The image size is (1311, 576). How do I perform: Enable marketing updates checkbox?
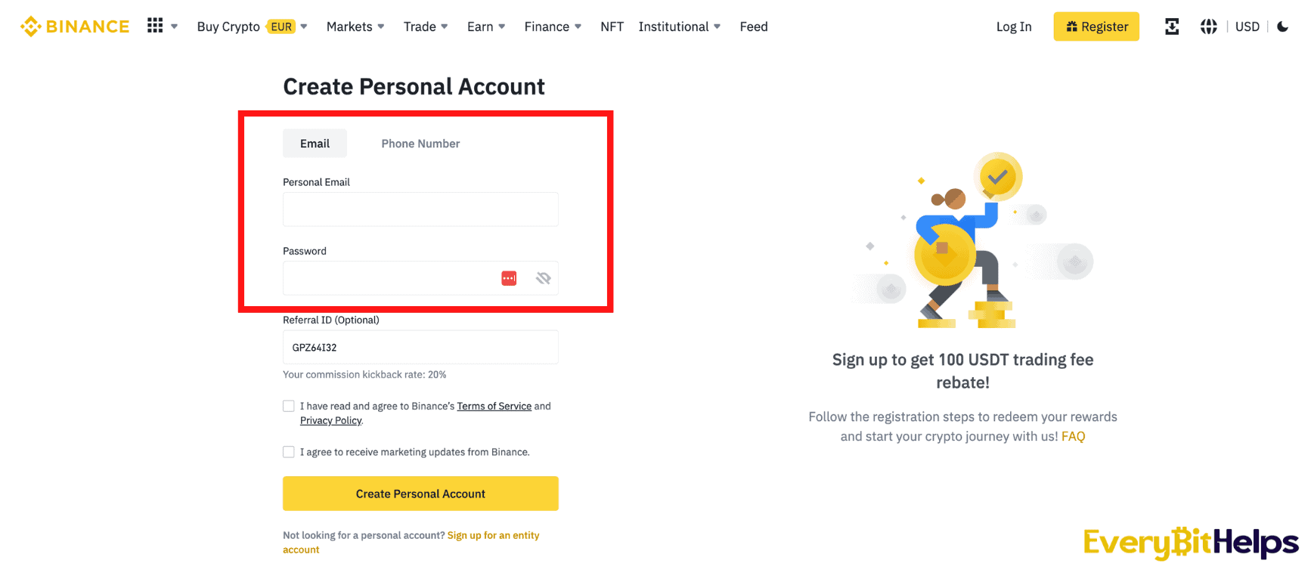[x=289, y=452]
